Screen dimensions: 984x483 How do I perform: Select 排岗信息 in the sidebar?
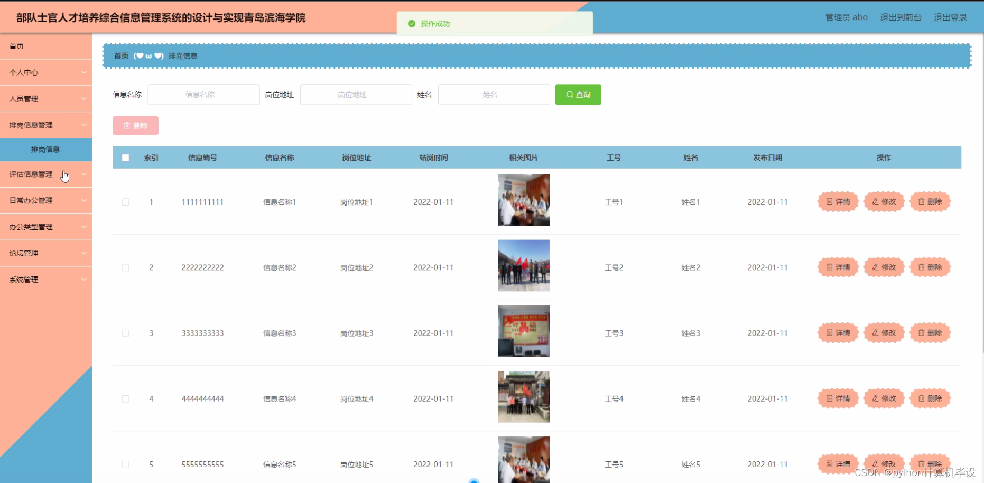click(x=46, y=150)
